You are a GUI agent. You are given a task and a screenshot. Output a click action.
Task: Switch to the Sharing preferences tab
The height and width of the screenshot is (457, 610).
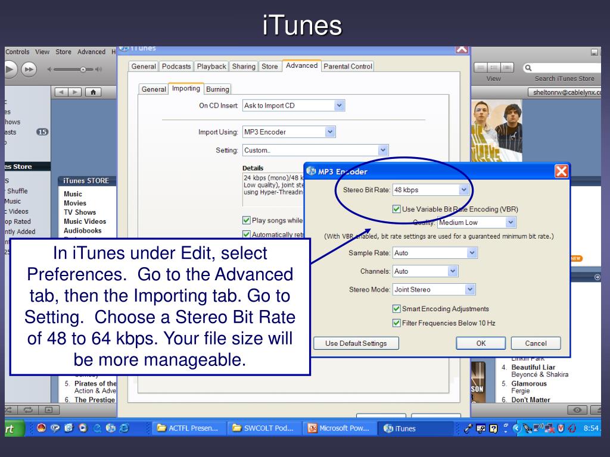click(x=244, y=67)
